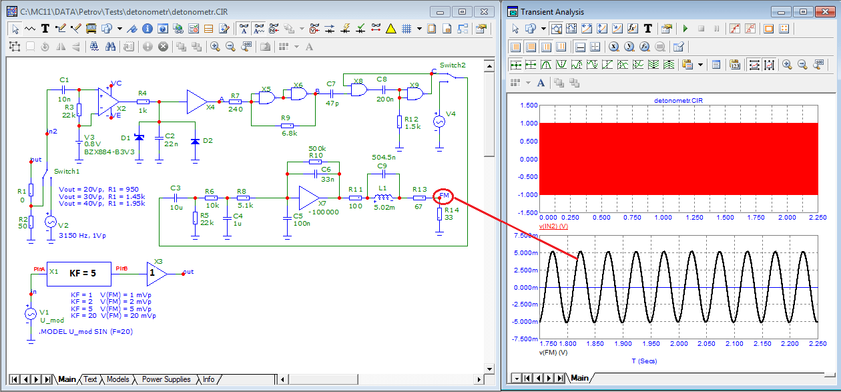The height and width of the screenshot is (392, 841).
Task: Click the lightning bolt icon in schematic toolbar
Action: pyautogui.click(x=345, y=29)
